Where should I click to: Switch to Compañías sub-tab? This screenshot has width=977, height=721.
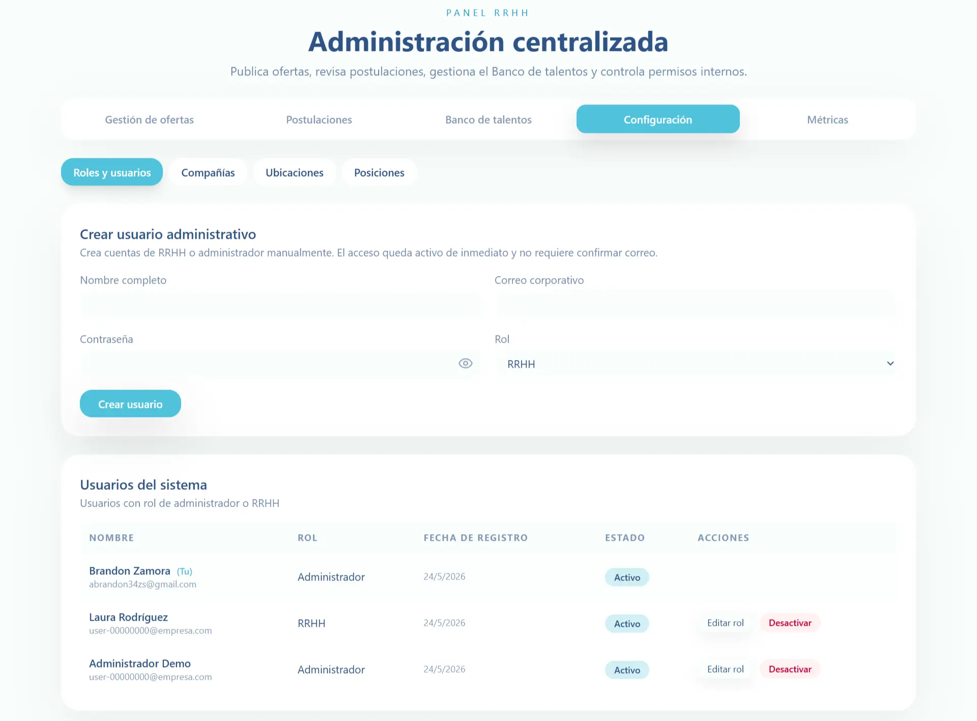(208, 172)
